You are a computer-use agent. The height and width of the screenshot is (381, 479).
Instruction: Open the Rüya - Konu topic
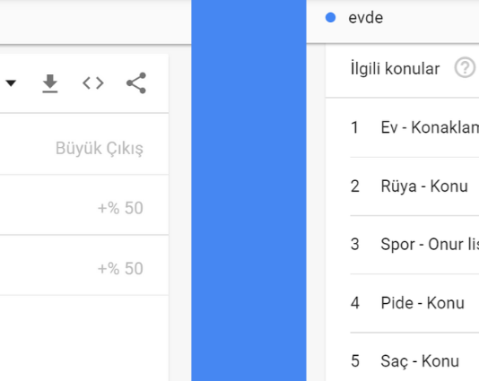pyautogui.click(x=424, y=186)
